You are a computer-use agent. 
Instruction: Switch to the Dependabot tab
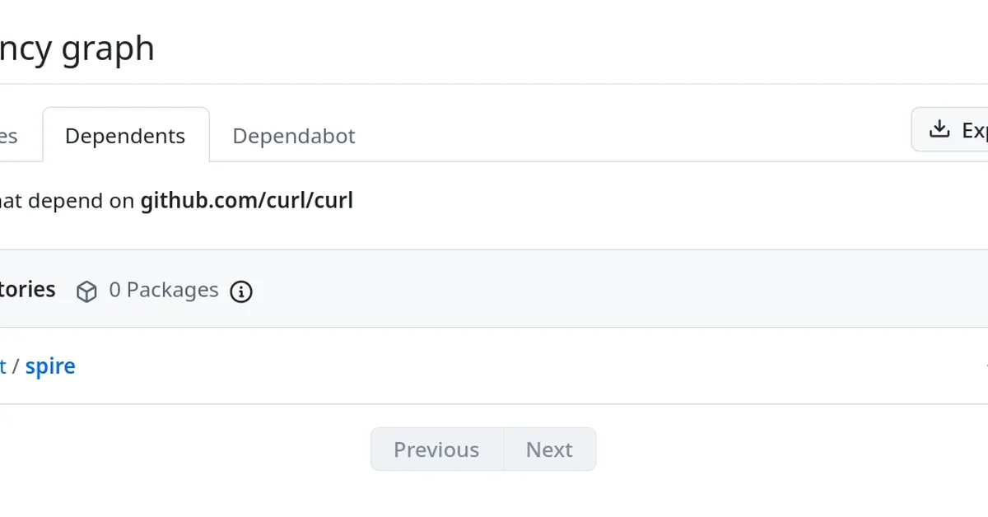(294, 136)
